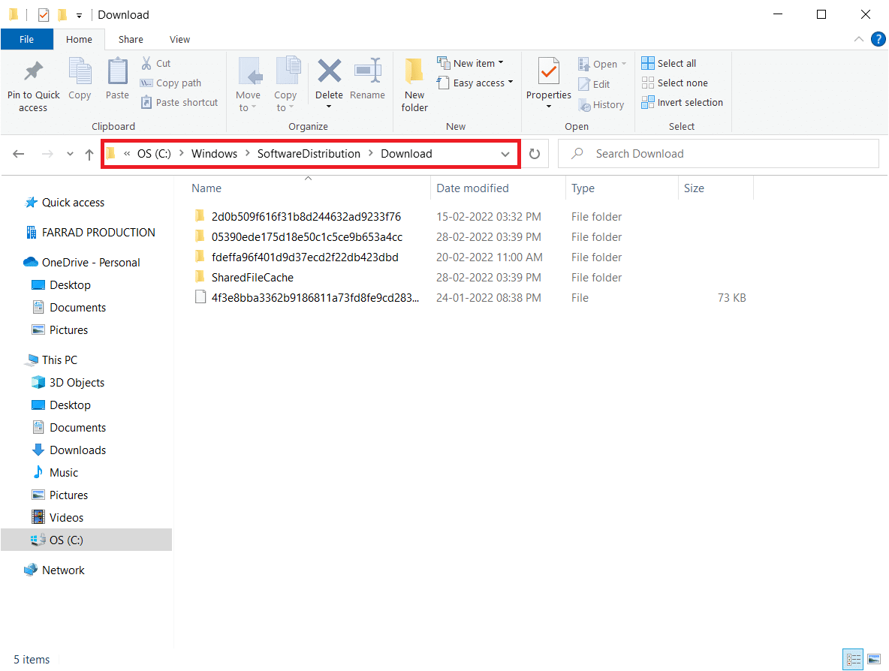
Task: Click Windows in address breadcrumb
Action: pos(214,154)
